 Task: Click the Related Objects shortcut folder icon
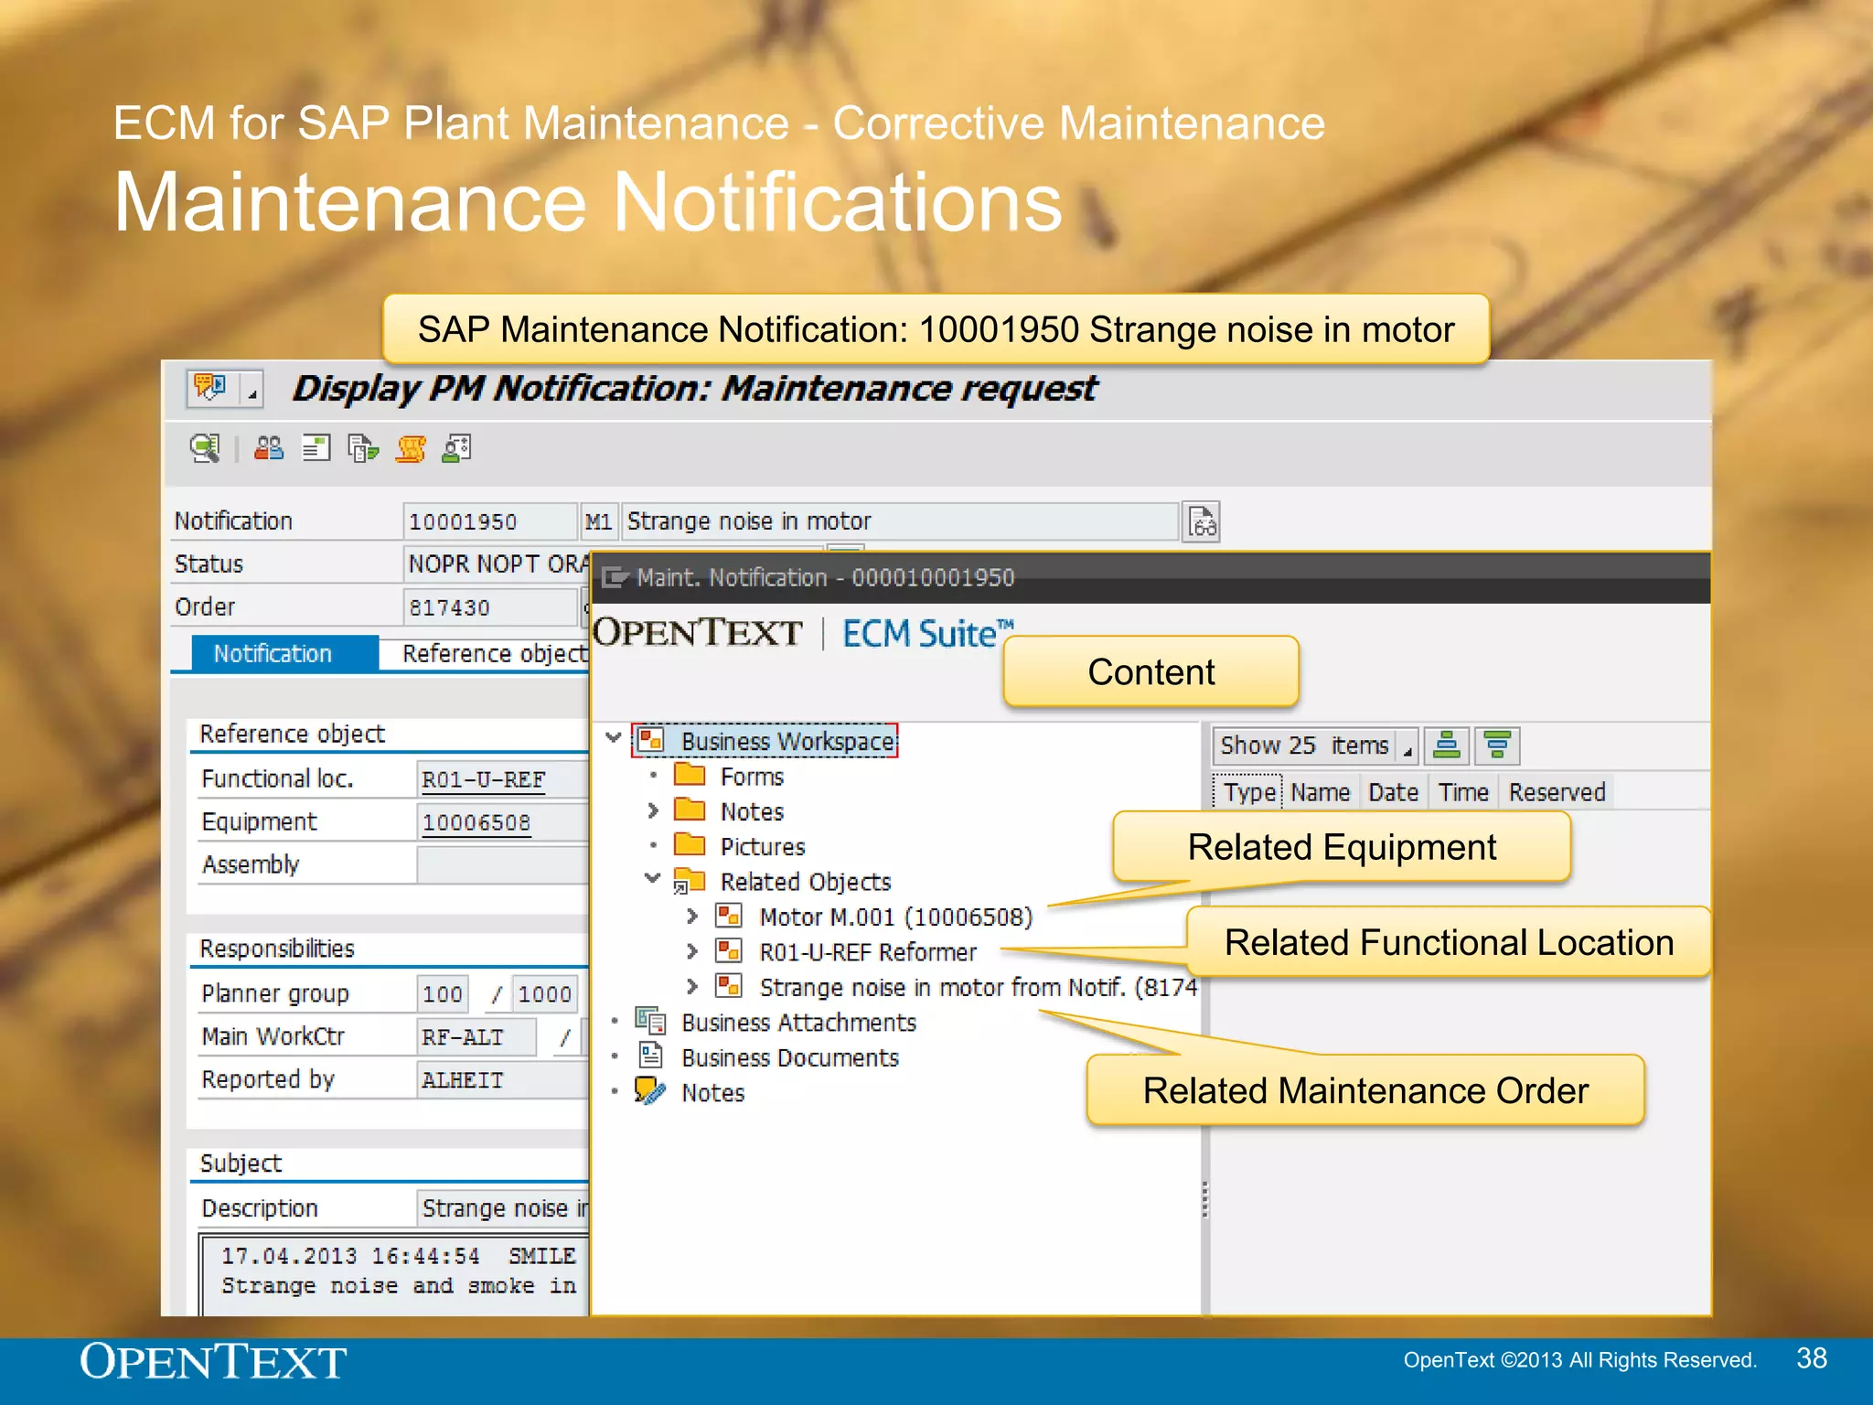point(690,881)
